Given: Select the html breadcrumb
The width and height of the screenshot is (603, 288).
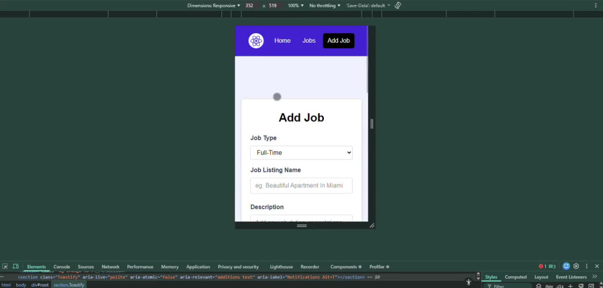Looking at the screenshot, I should click(6, 285).
